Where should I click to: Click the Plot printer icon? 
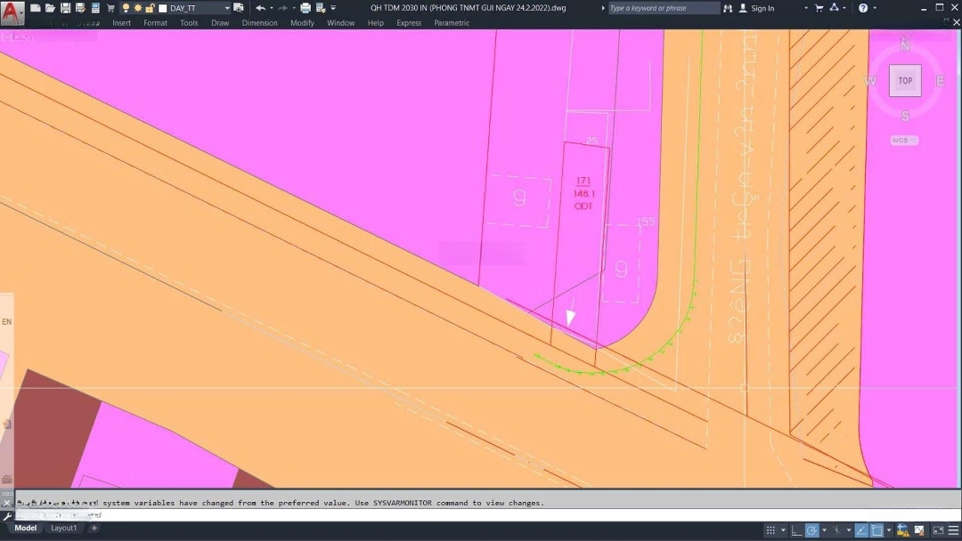click(306, 8)
